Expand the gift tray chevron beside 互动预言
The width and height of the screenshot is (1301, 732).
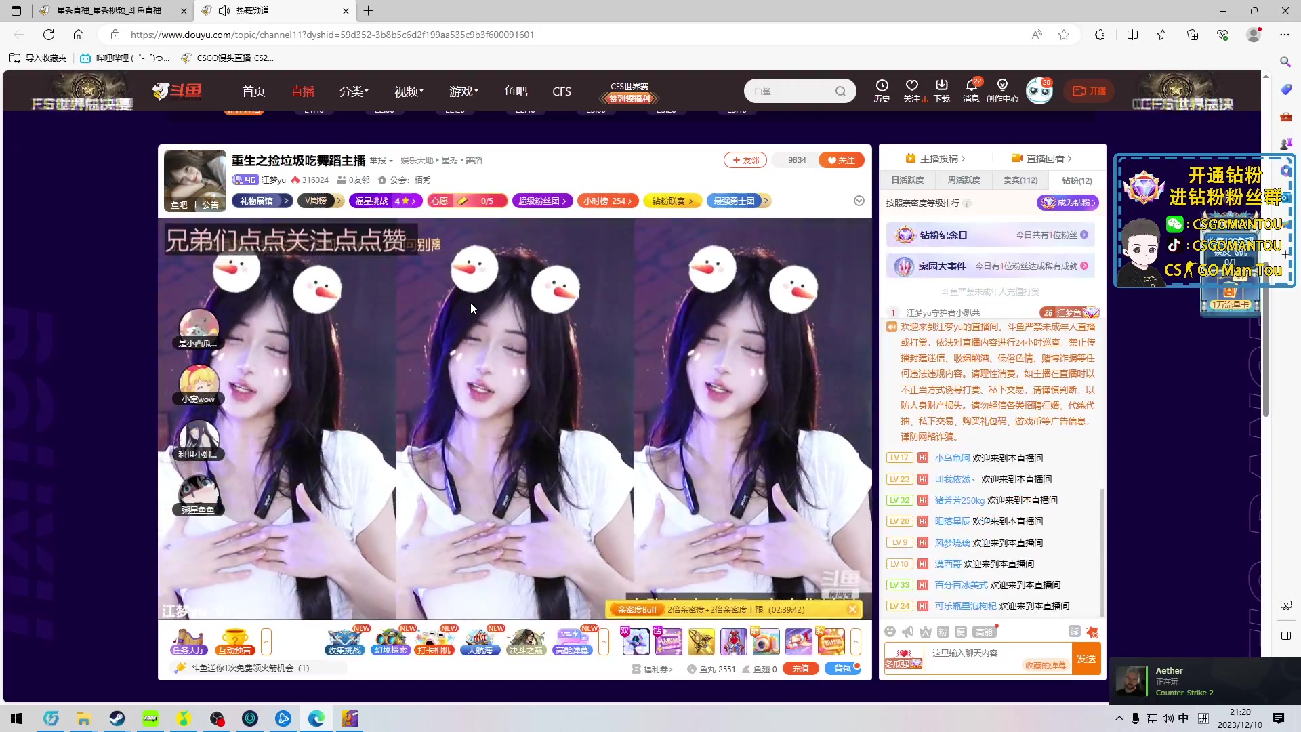[267, 641]
